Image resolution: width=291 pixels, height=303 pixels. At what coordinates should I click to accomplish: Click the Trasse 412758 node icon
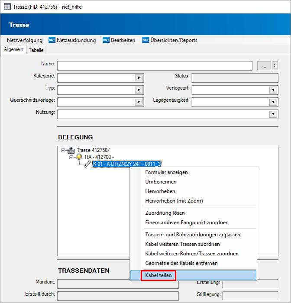click(71, 150)
